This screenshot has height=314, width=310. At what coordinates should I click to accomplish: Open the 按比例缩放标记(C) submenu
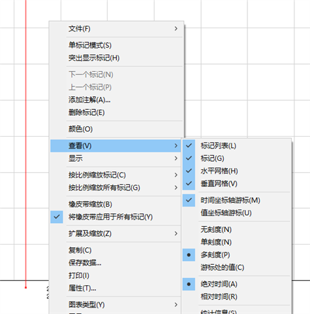(x=116, y=175)
